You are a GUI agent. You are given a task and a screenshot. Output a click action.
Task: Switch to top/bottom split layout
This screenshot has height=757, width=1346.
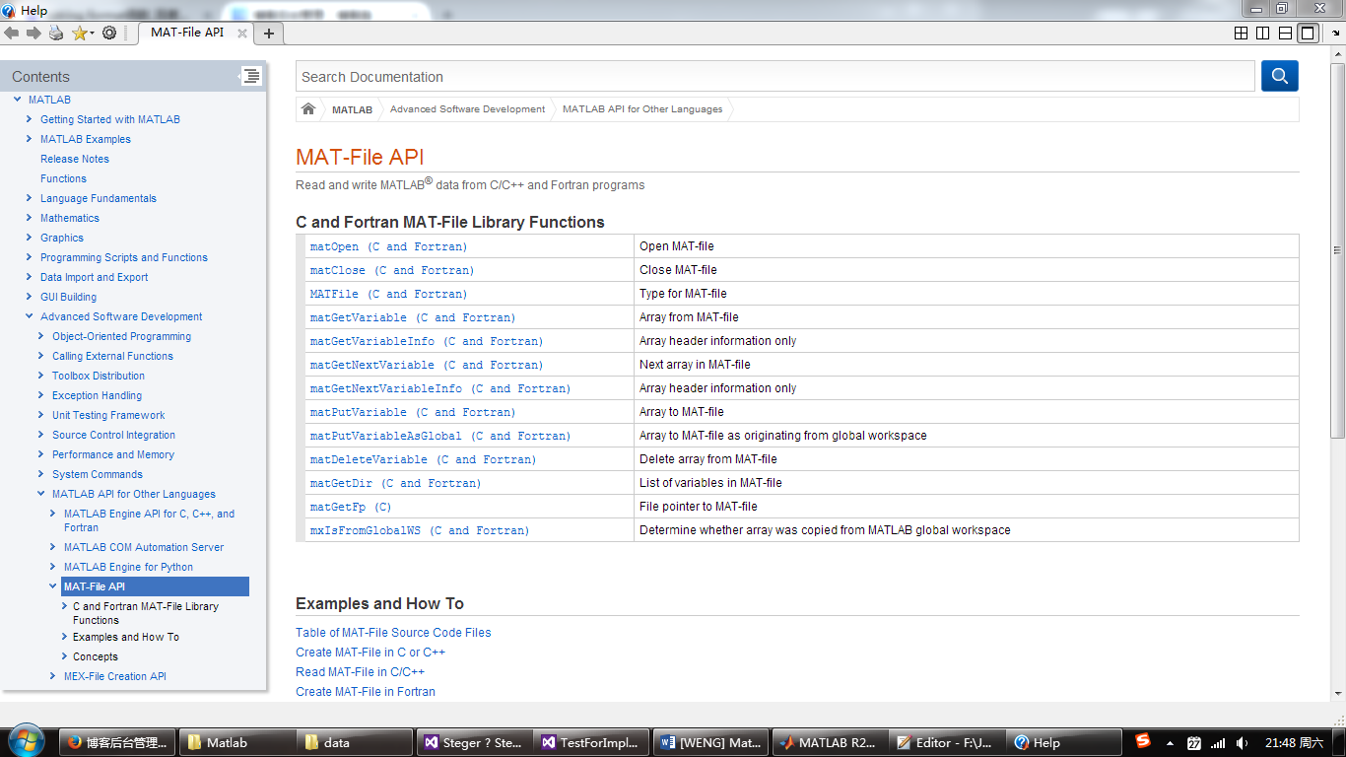[x=1285, y=33]
